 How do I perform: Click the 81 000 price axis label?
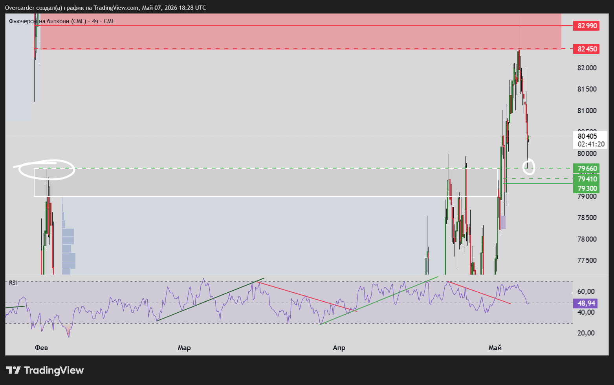(587, 111)
